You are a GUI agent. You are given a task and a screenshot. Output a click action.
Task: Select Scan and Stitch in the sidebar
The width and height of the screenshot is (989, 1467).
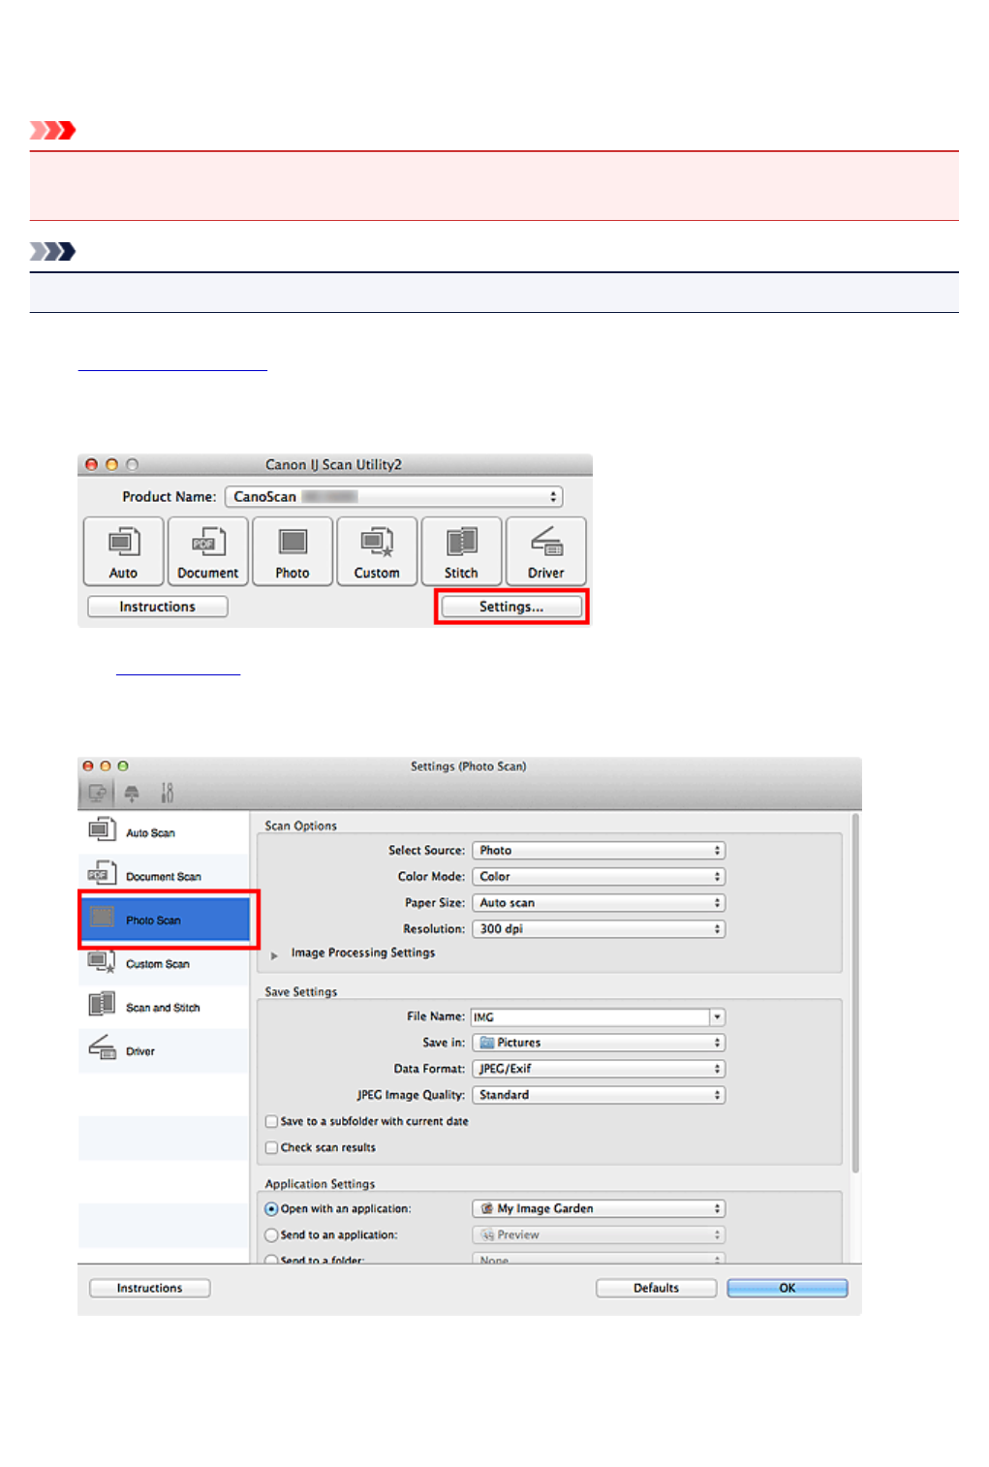(164, 1008)
